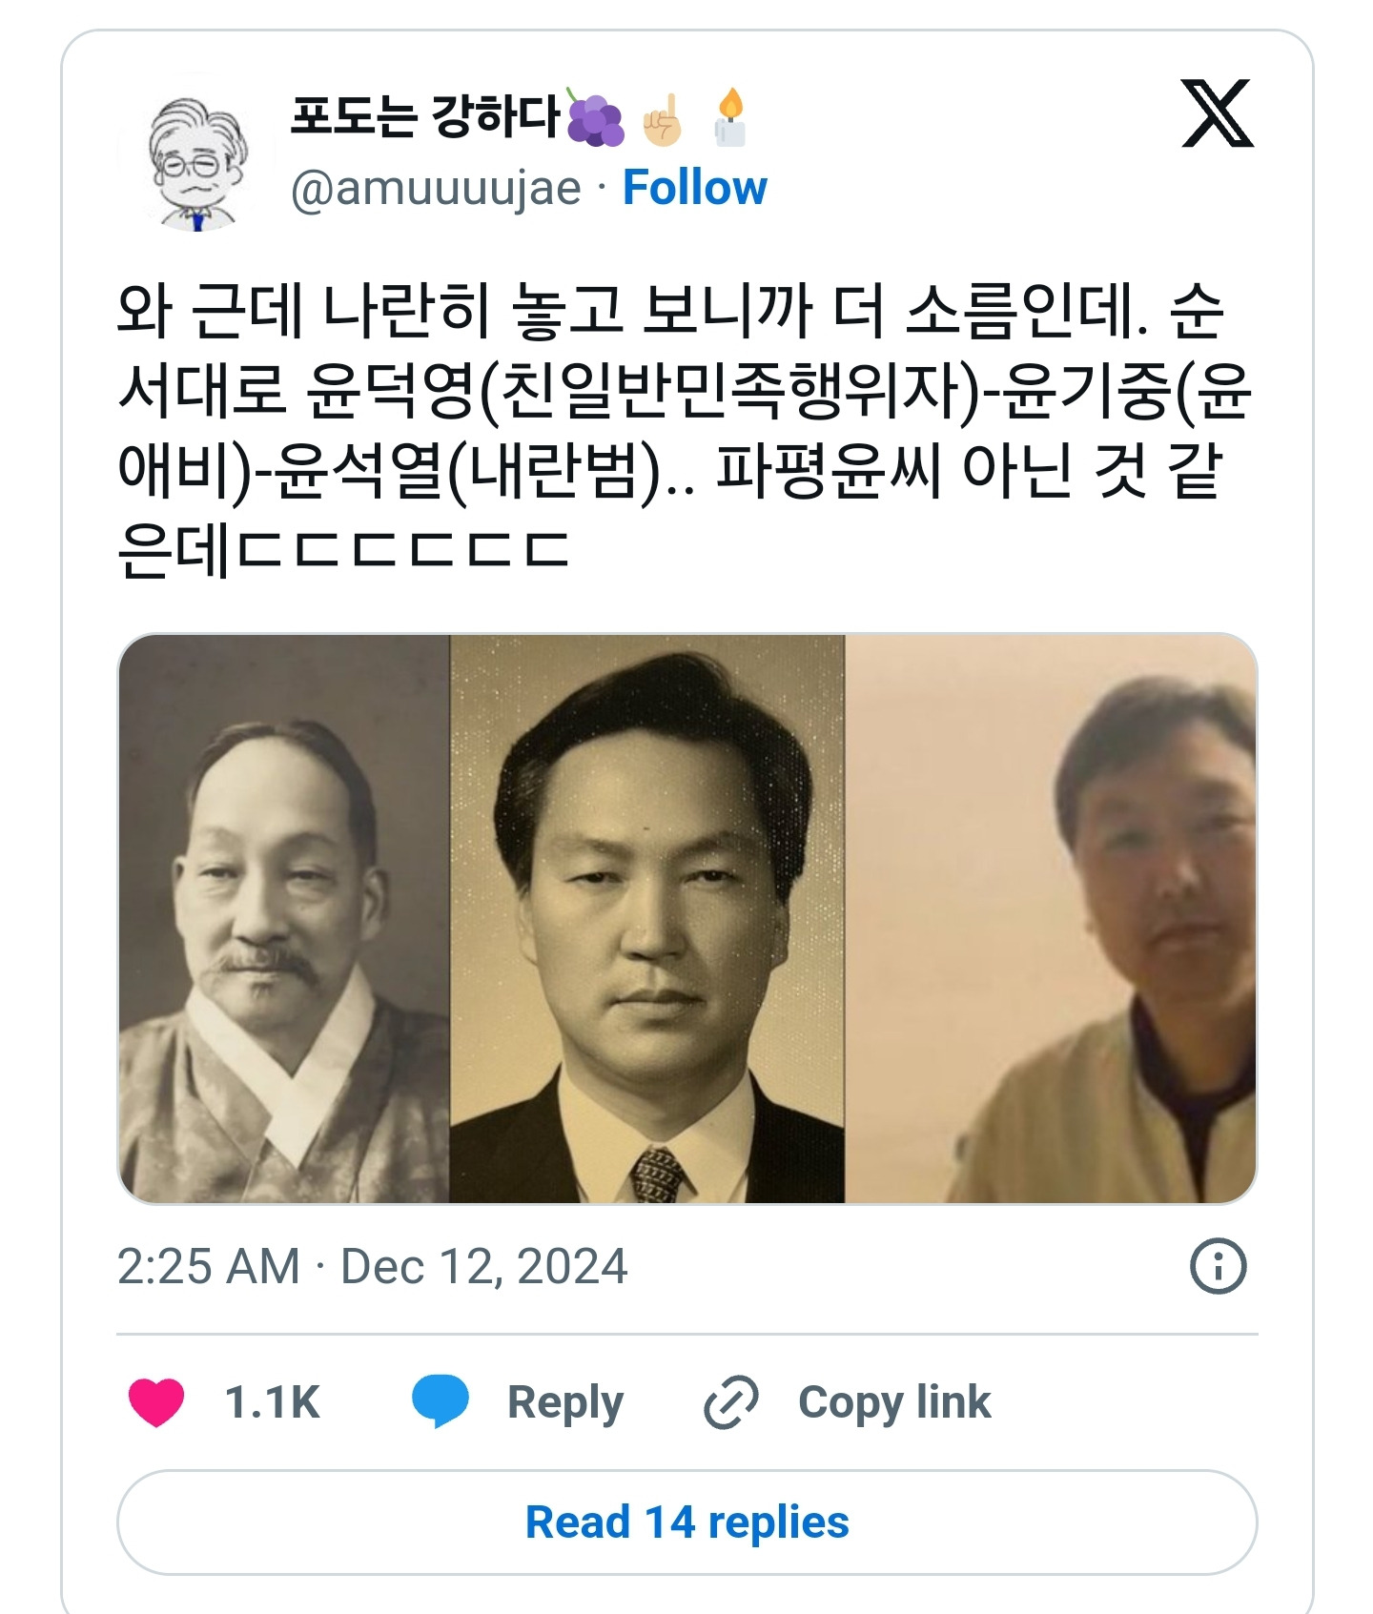Follow the @amuuuujae account

(x=694, y=187)
